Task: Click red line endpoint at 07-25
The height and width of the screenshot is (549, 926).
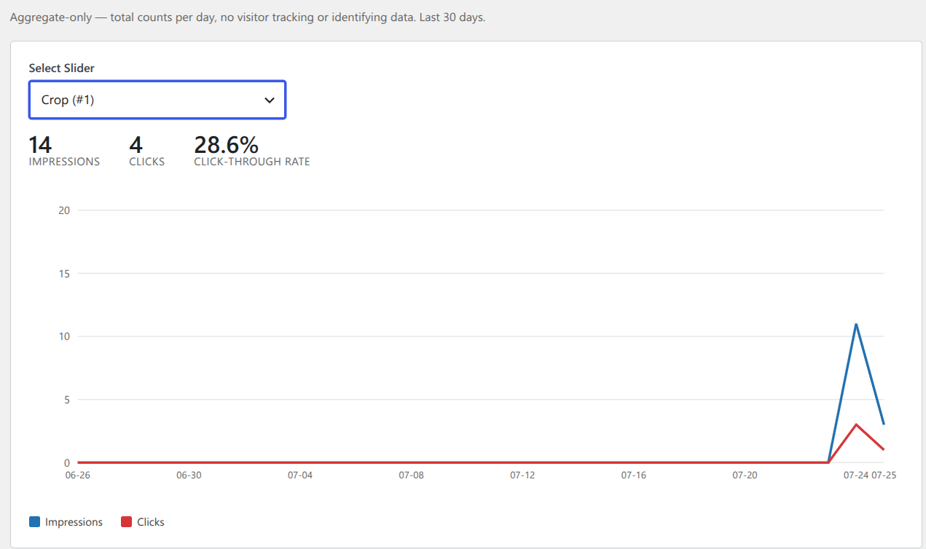Action: pyautogui.click(x=884, y=450)
